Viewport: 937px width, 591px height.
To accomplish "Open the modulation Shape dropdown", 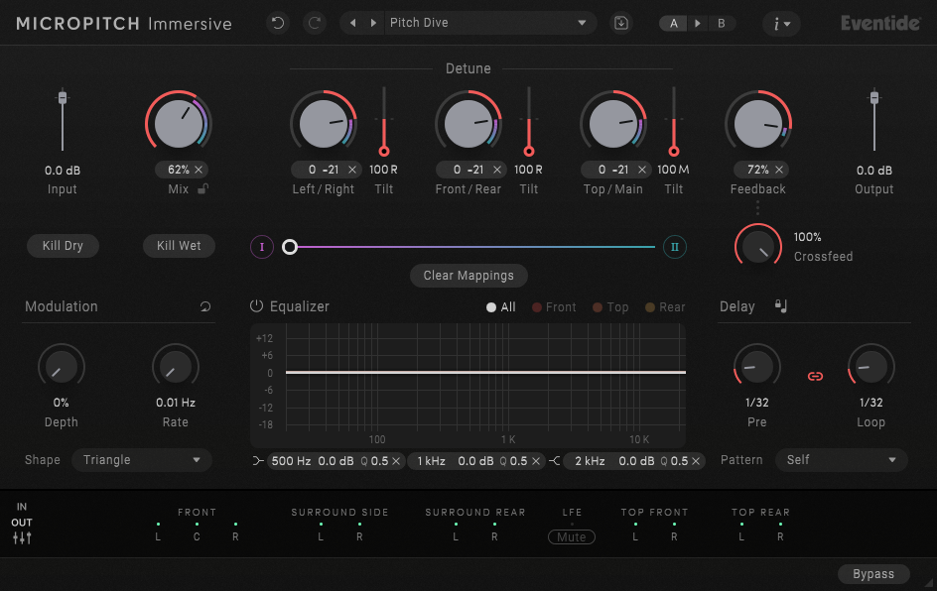I will 142,460.
